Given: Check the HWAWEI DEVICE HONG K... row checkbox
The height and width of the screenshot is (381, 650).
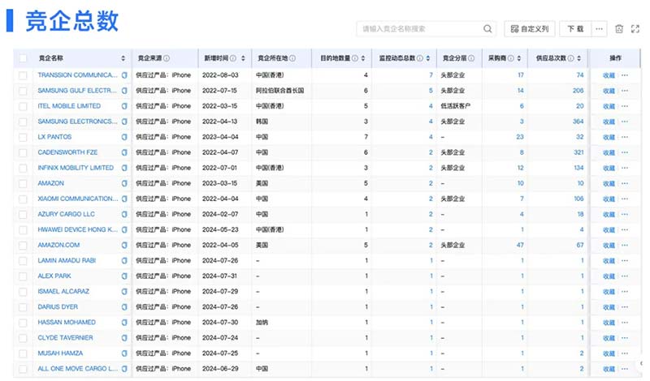Looking at the screenshot, I should point(24,229).
